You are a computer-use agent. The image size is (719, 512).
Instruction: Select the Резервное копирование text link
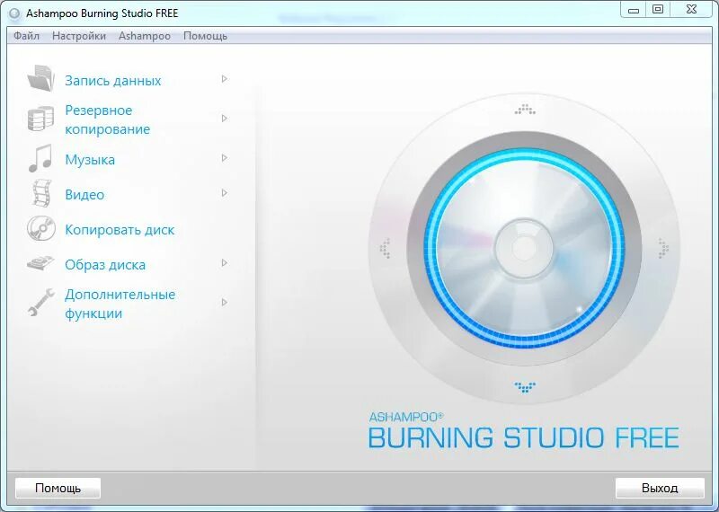[x=107, y=119]
